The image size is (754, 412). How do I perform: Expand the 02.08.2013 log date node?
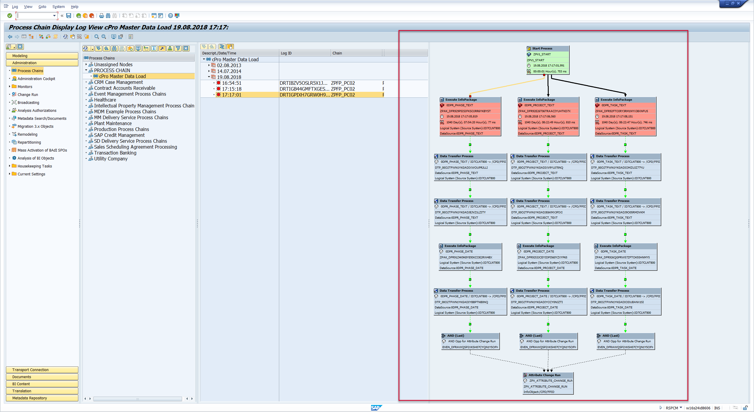tap(209, 65)
